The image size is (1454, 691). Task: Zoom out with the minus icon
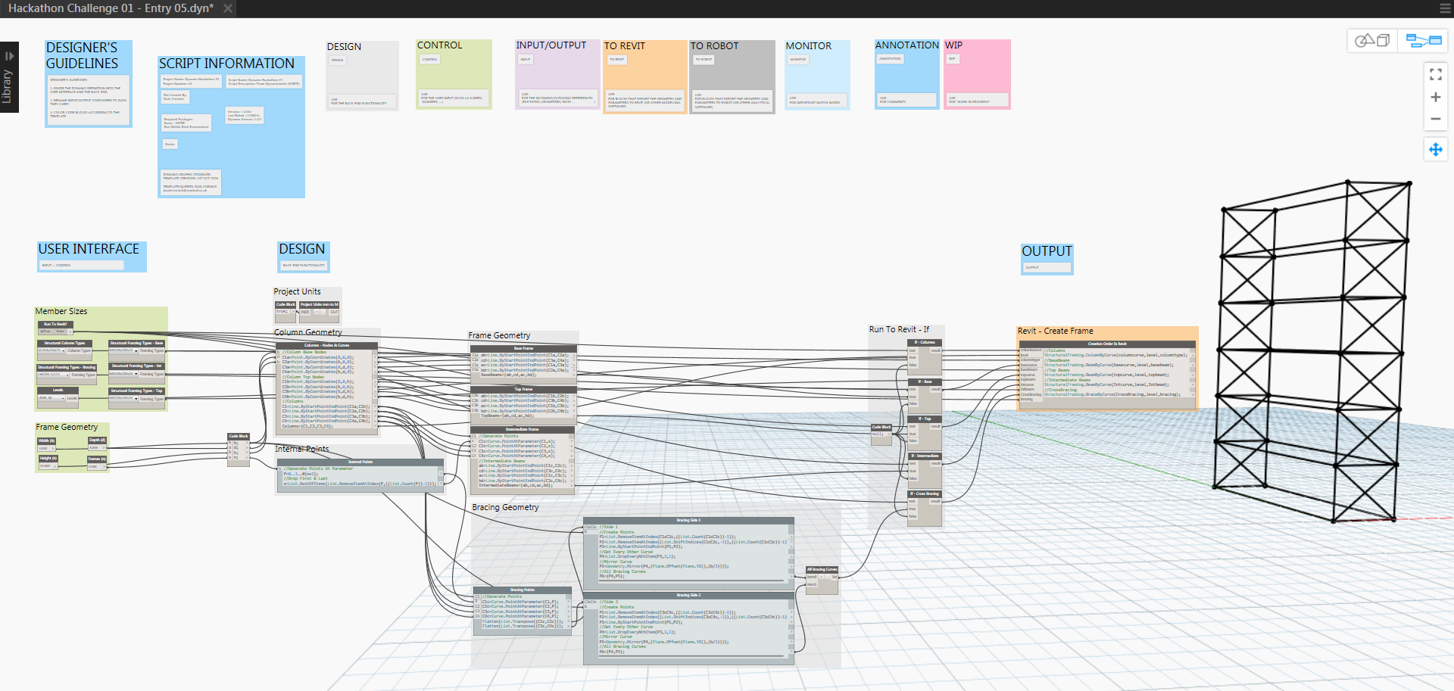point(1435,119)
